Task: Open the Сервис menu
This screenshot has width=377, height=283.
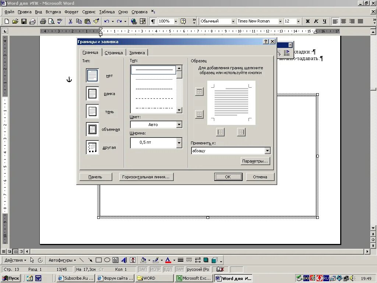Action: point(89,12)
